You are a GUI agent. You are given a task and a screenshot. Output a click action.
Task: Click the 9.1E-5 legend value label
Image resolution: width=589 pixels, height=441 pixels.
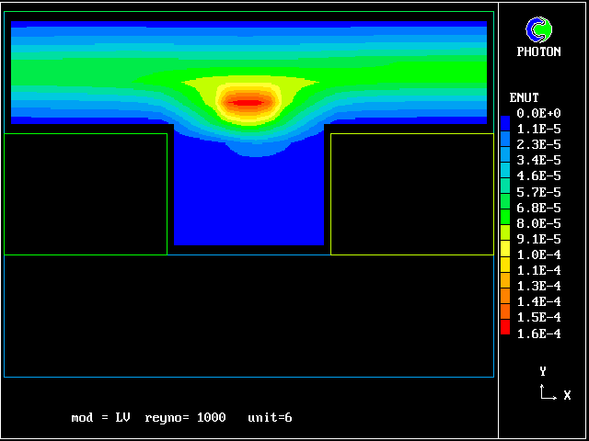pyautogui.click(x=538, y=239)
